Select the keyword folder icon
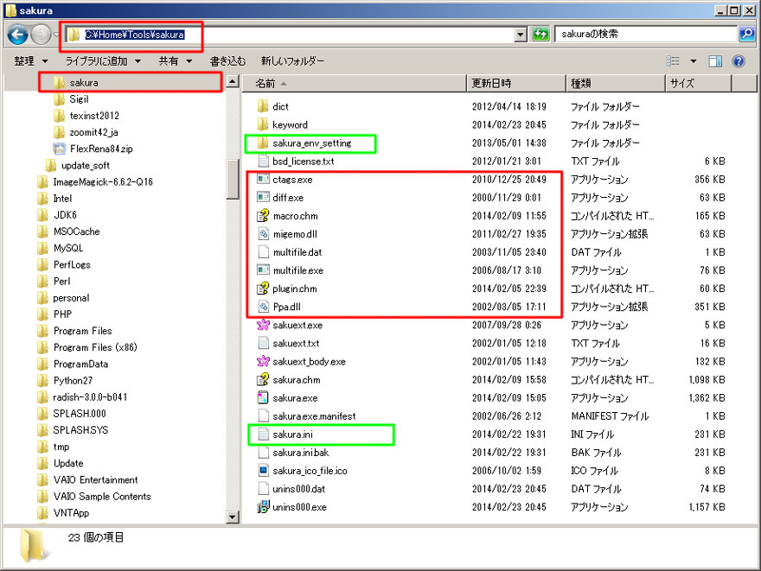 coord(263,124)
